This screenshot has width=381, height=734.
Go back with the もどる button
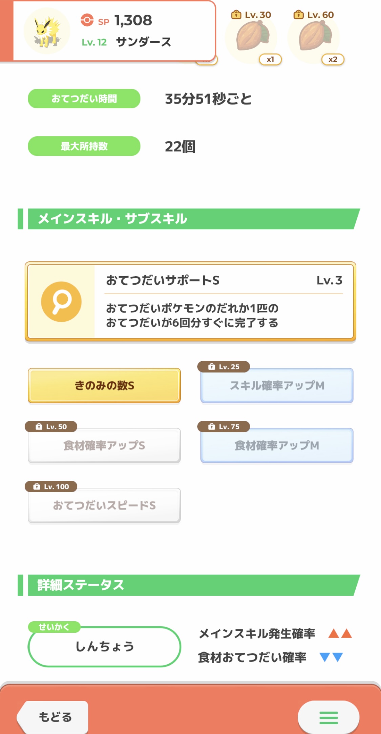click(53, 717)
